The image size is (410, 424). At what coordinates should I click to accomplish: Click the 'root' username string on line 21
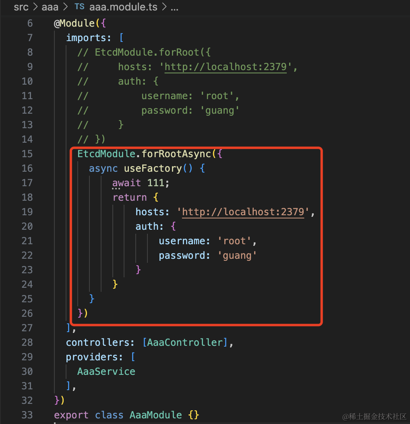coord(234,241)
